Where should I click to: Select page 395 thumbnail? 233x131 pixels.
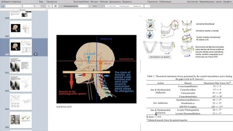click(21, 120)
